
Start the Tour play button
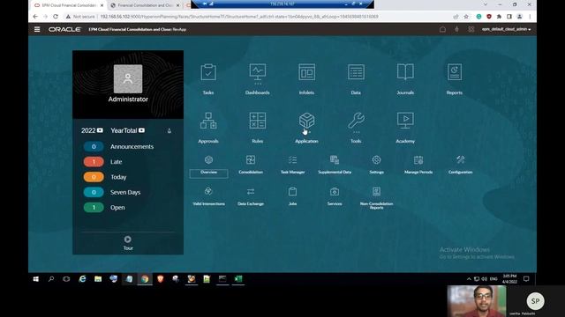click(128, 240)
